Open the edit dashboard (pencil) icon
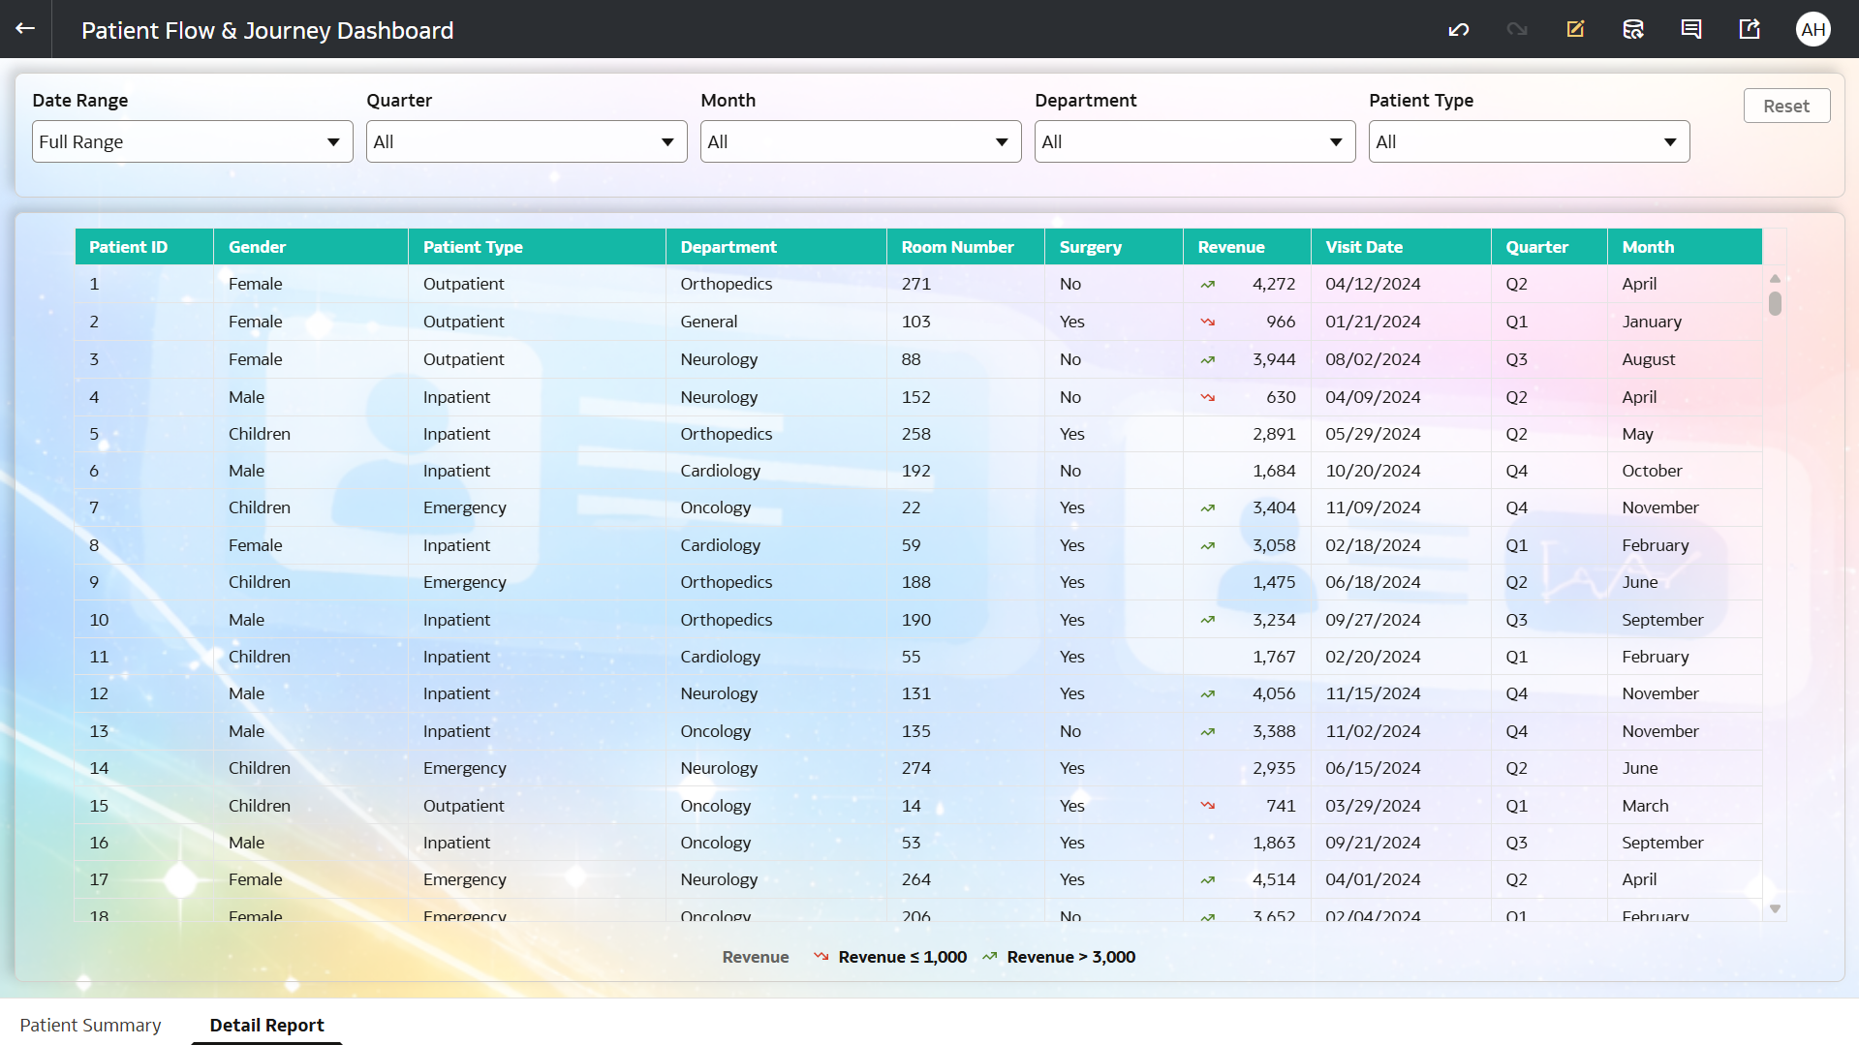 pyautogui.click(x=1574, y=29)
